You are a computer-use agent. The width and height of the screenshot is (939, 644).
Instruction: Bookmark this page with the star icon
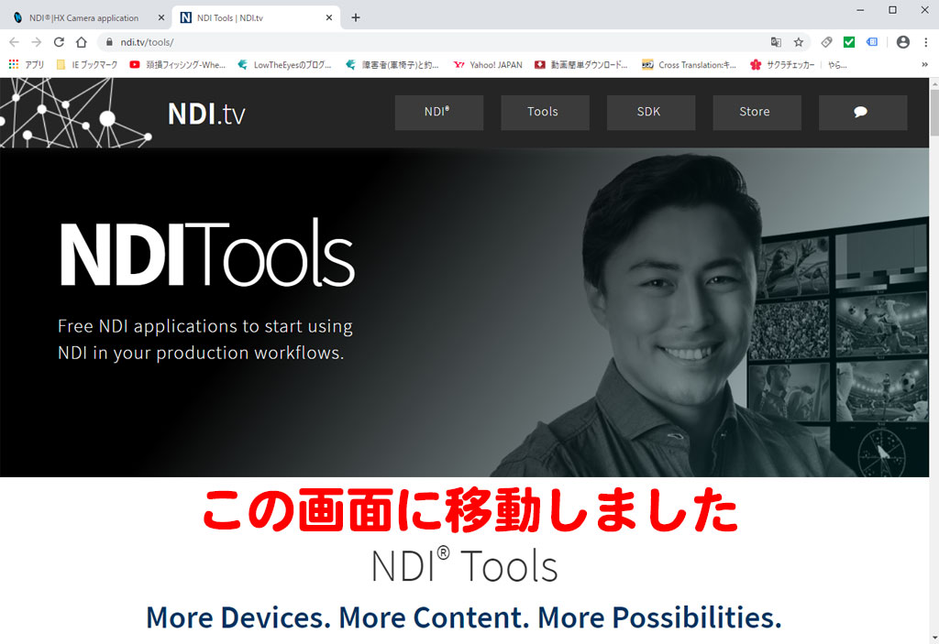click(799, 42)
